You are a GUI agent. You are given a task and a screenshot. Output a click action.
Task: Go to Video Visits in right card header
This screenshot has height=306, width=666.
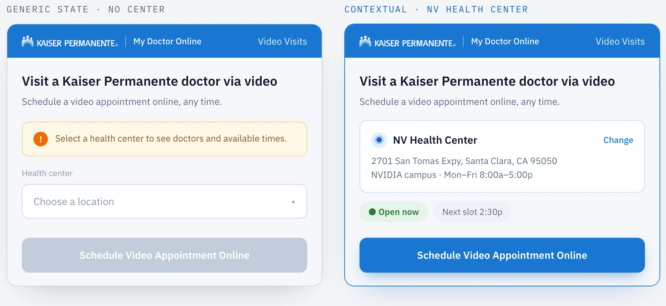(620, 41)
